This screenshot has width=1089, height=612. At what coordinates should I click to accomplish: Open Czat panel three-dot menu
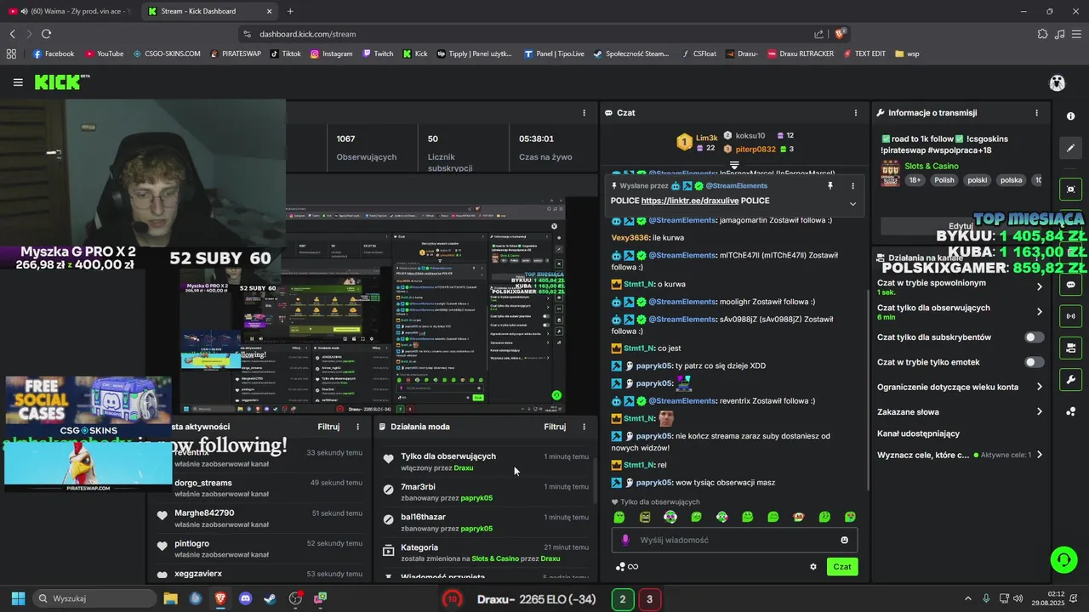(x=856, y=112)
